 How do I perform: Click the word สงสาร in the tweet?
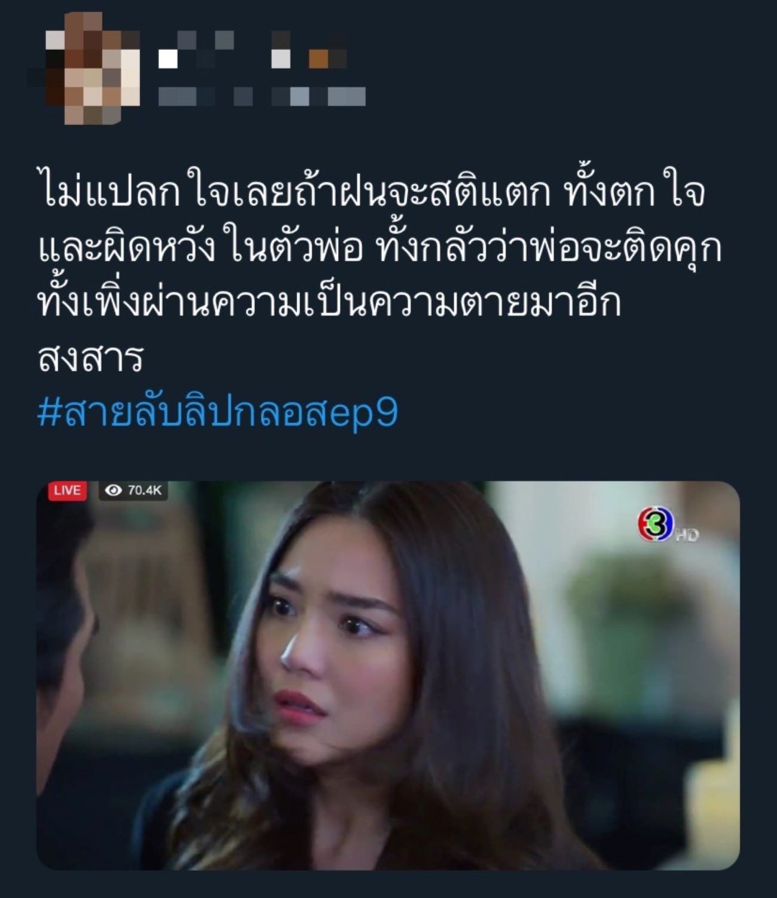click(90, 358)
